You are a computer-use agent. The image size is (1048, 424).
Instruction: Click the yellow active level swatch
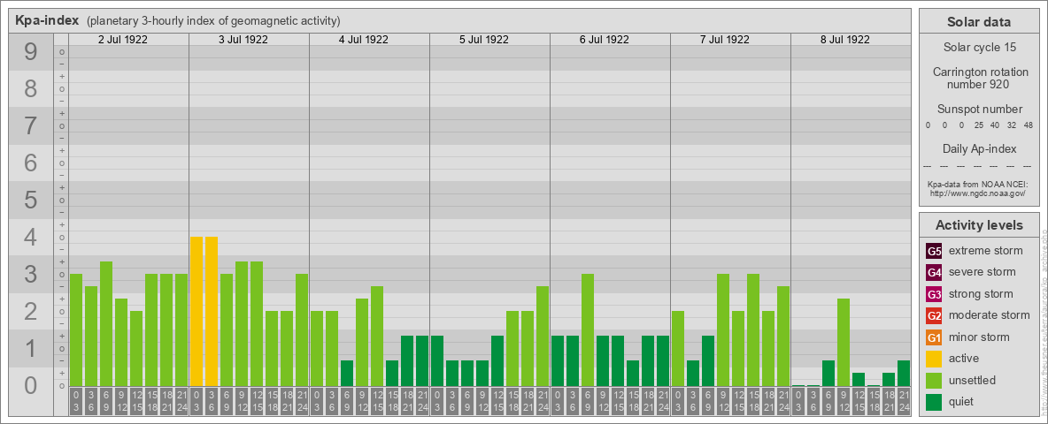tap(934, 359)
